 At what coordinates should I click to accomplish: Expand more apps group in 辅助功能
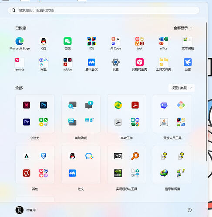[x=89, y=120]
